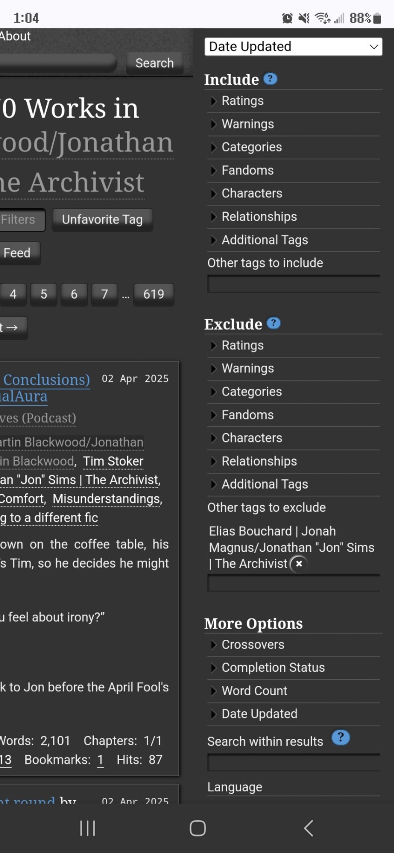This screenshot has width=394, height=853.
Task: Open the Date Updated sort dropdown
Action: (293, 47)
